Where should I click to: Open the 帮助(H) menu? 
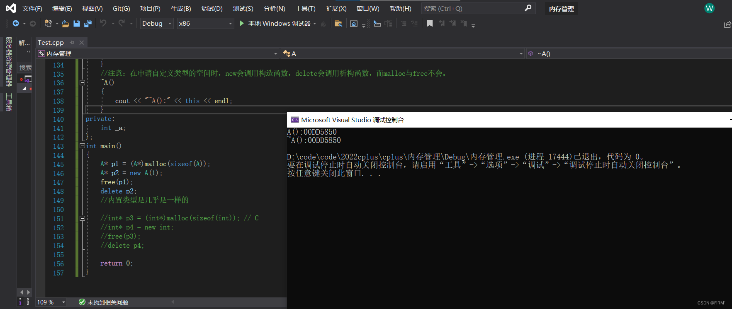click(401, 8)
